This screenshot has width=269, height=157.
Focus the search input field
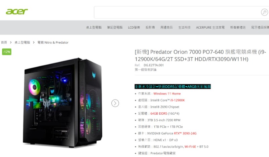pos(177,12)
